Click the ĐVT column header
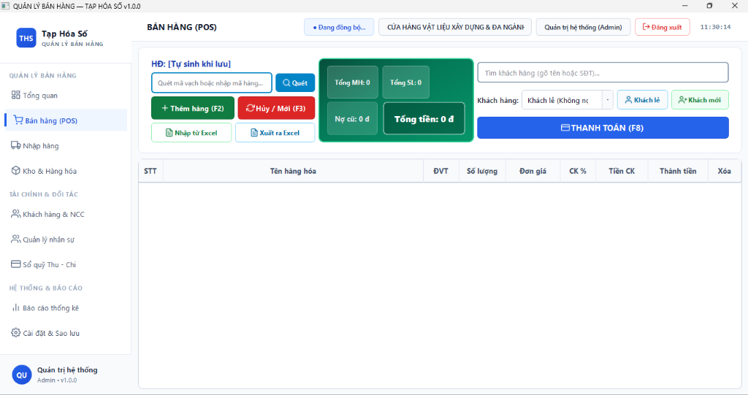The width and height of the screenshot is (748, 395). point(440,171)
